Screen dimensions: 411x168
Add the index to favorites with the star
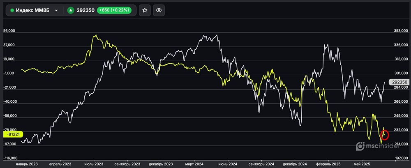click(145, 11)
